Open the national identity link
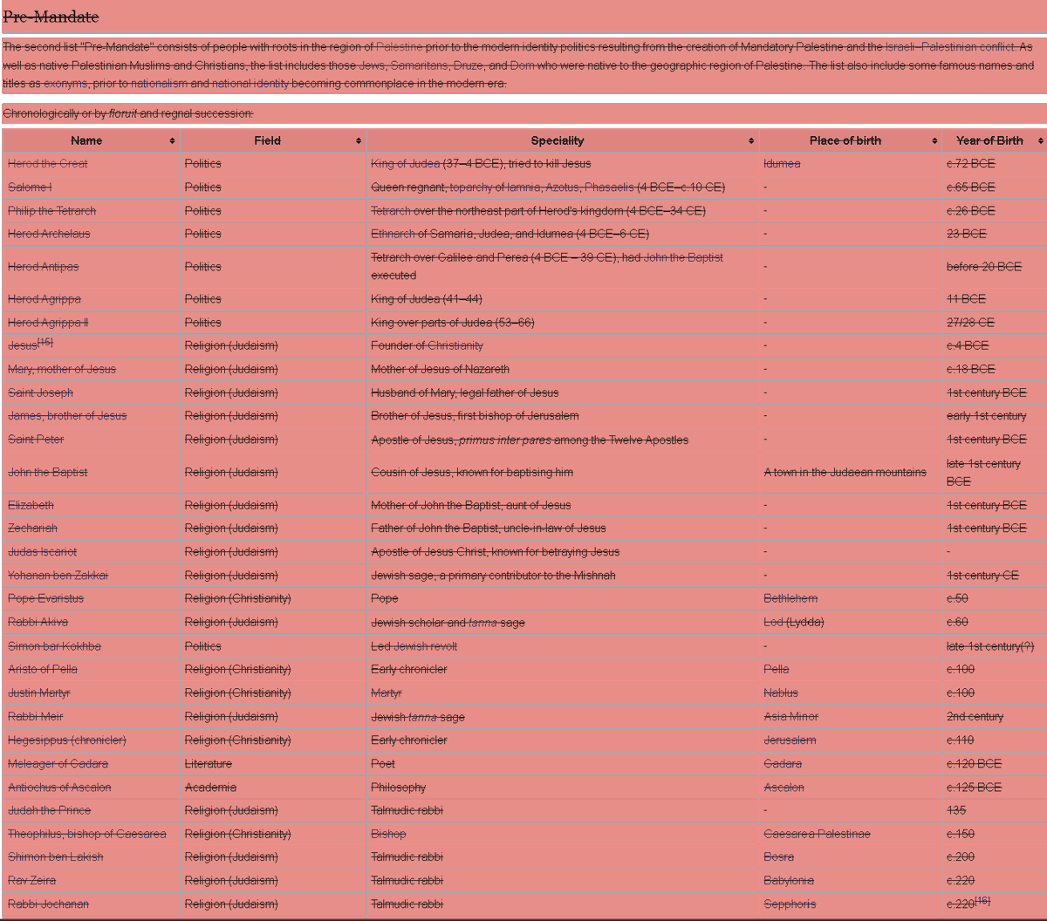Screen dimensions: 1047x921 pyautogui.click(x=250, y=84)
